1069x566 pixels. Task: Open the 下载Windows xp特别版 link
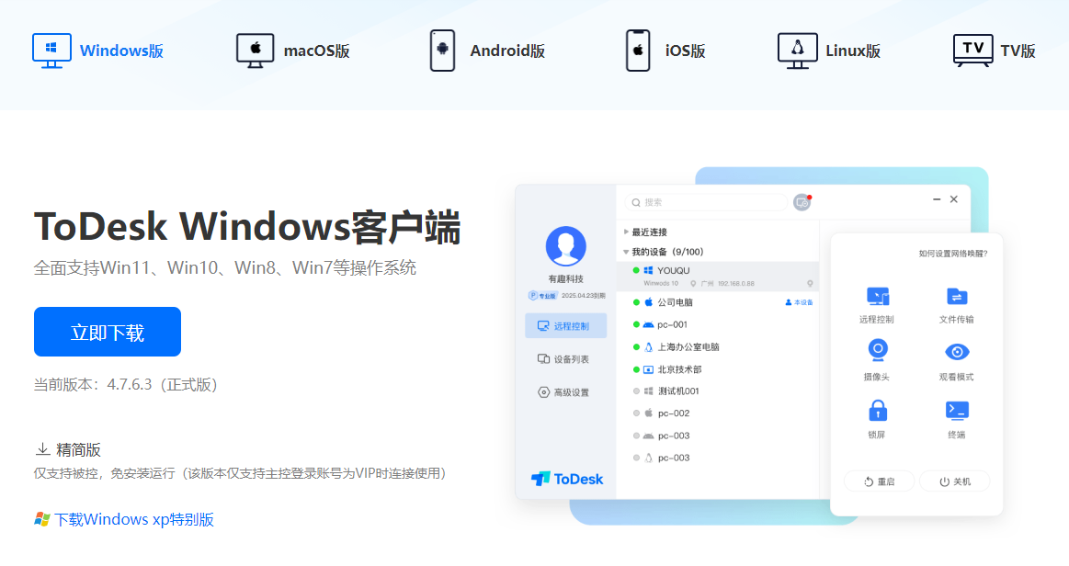click(124, 520)
